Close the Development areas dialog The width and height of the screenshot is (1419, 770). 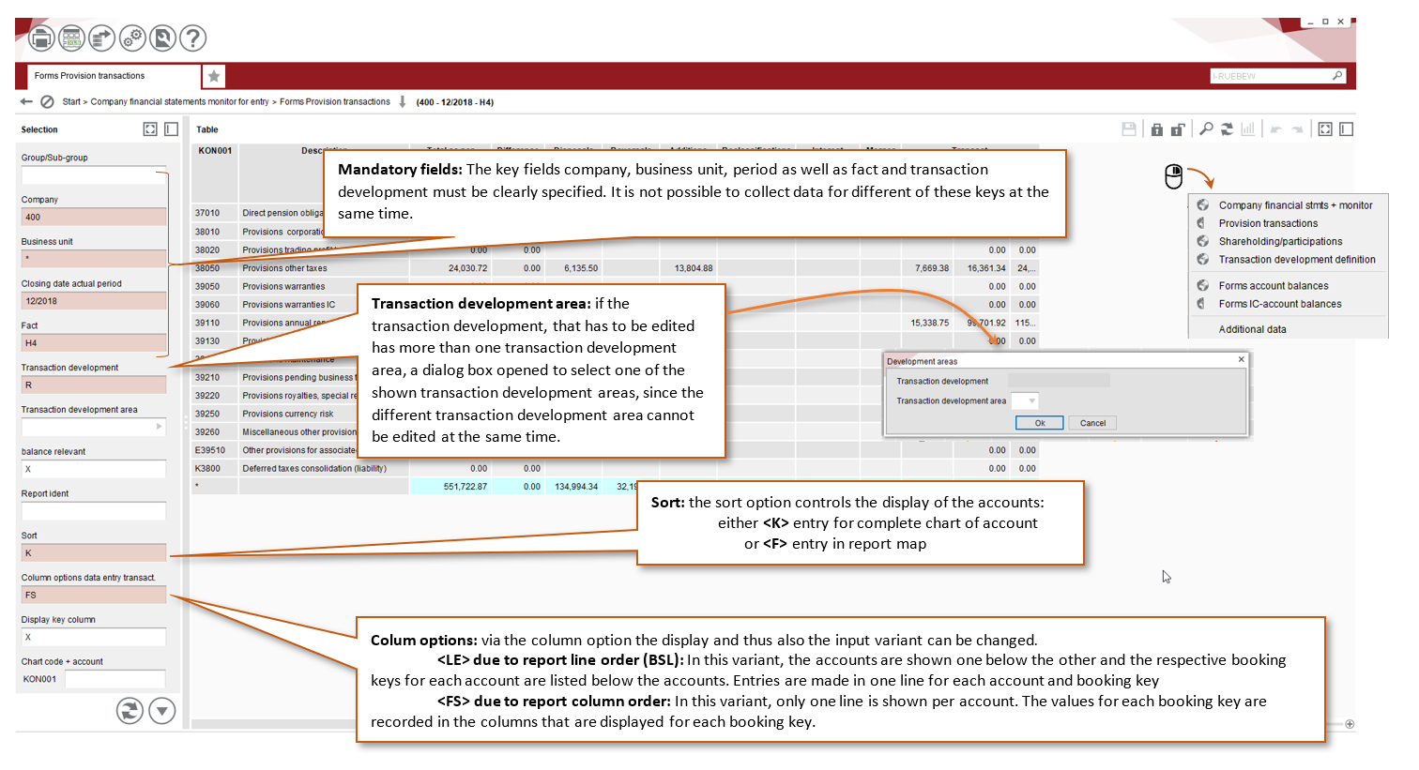tap(1241, 359)
